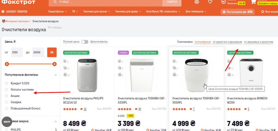
Task: Check the "Кредит 0.01%" filter
Action: [7, 83]
